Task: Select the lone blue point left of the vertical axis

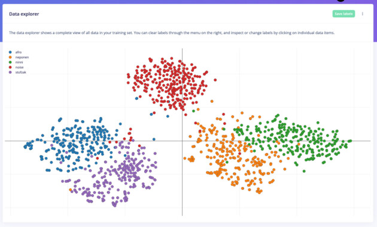Action: pos(154,139)
